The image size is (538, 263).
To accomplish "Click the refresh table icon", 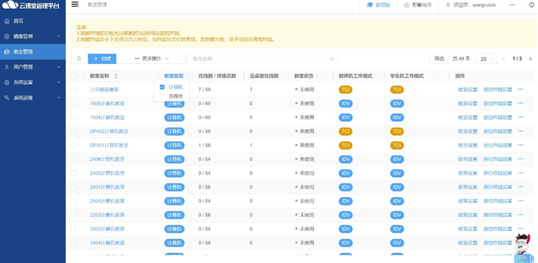I will 79,59.
